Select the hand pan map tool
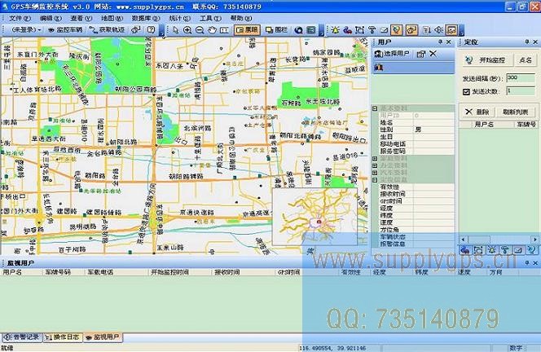Viewport: 541px width, 352px height. (212, 30)
